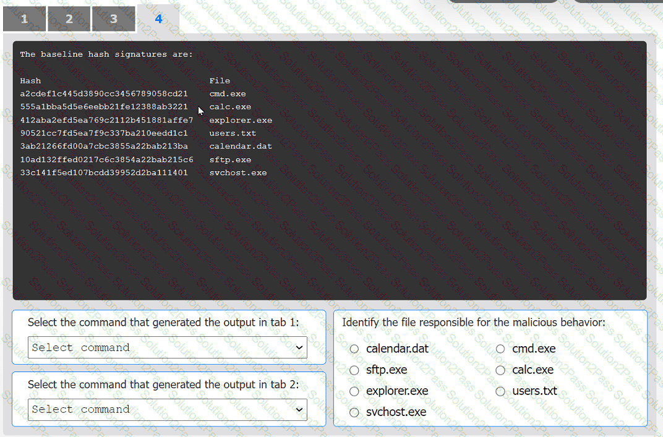
Task: Open the tab 2 command dropdown
Action: pyautogui.click(x=168, y=409)
